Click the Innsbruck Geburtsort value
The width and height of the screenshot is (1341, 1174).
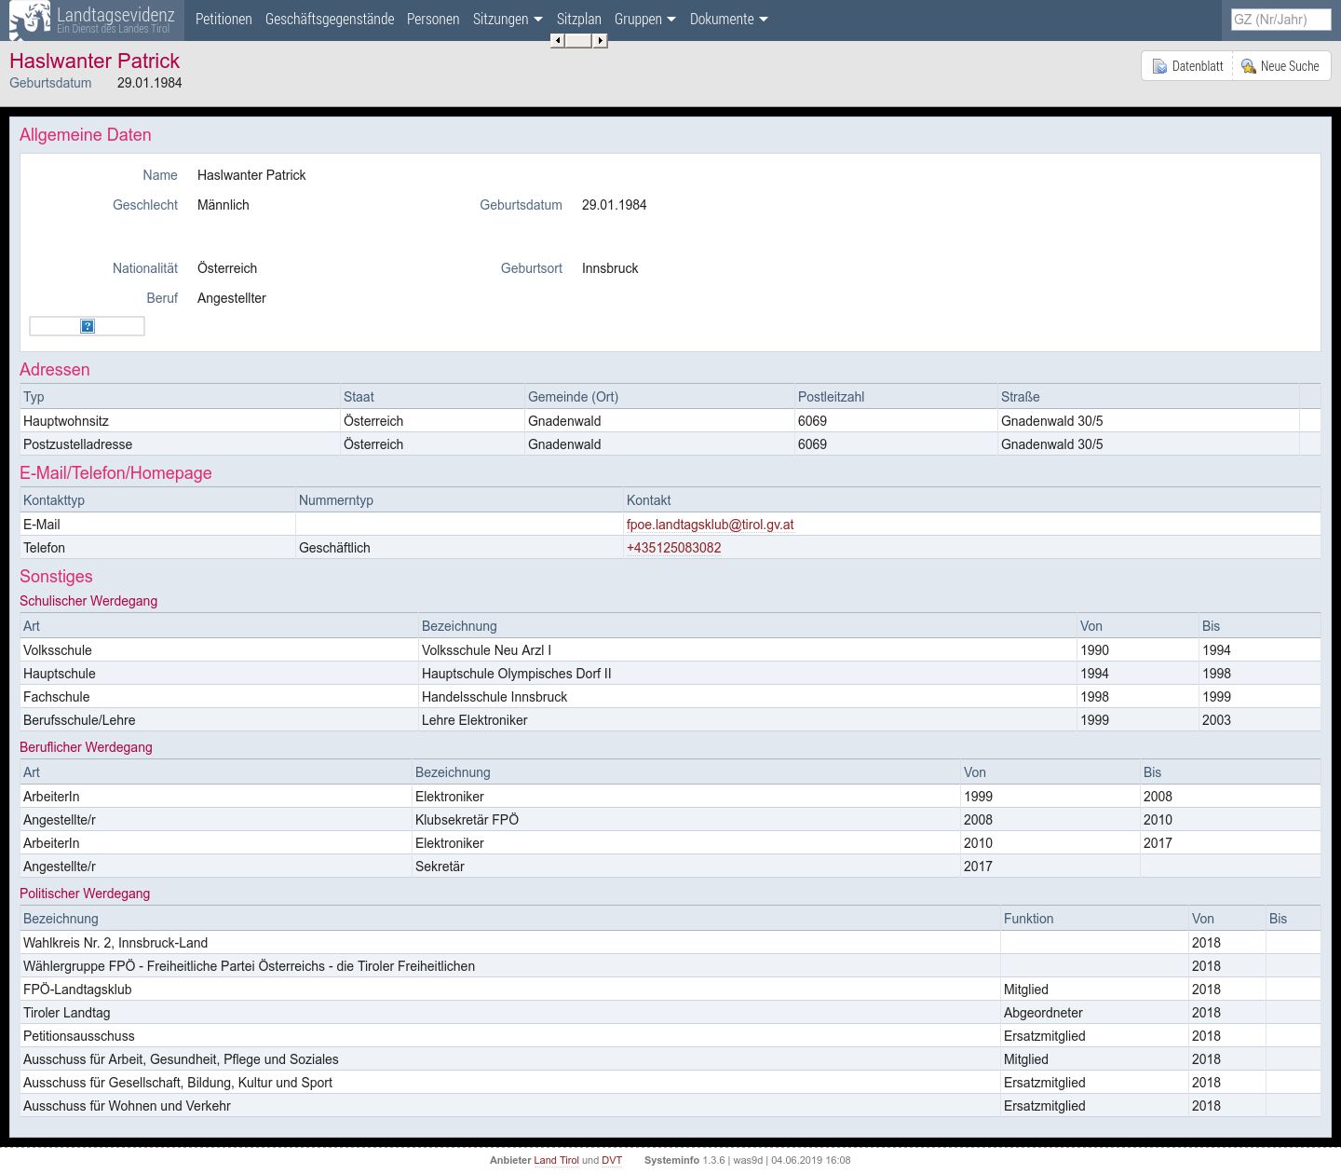[x=610, y=268]
